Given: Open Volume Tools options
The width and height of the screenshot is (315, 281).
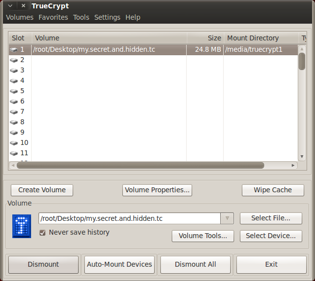Looking at the screenshot, I should click(x=203, y=236).
